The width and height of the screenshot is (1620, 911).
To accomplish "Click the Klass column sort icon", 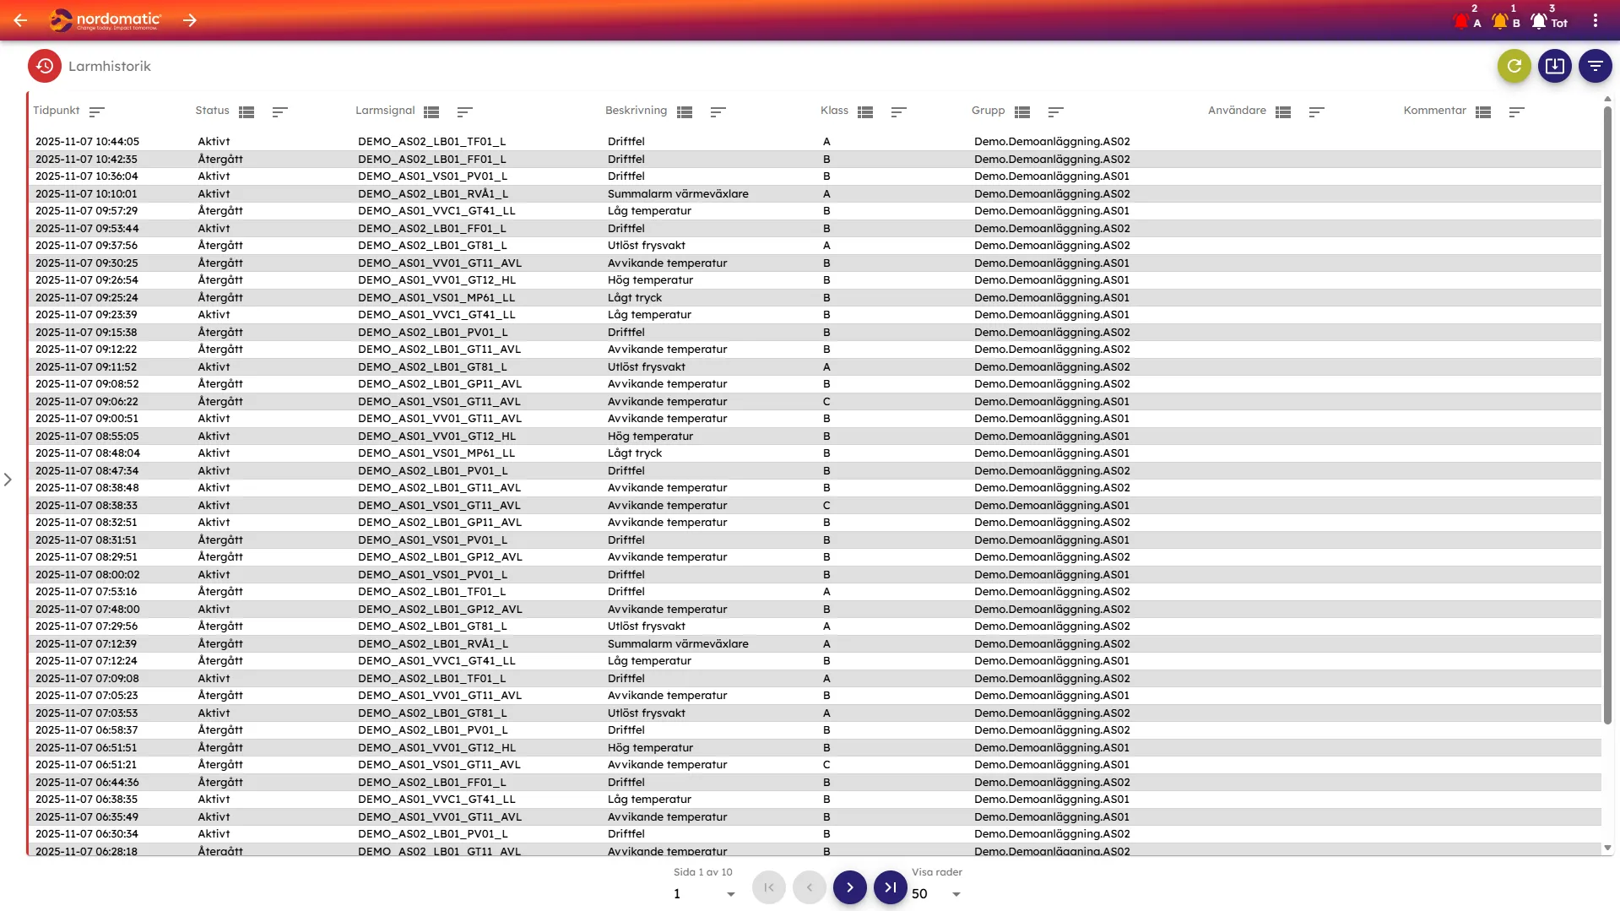I will pos(898,112).
